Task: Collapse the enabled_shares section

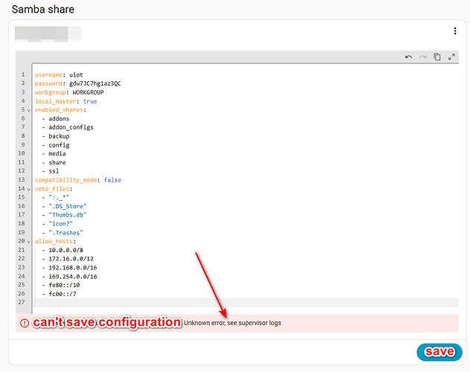Action: pyautogui.click(x=29, y=110)
